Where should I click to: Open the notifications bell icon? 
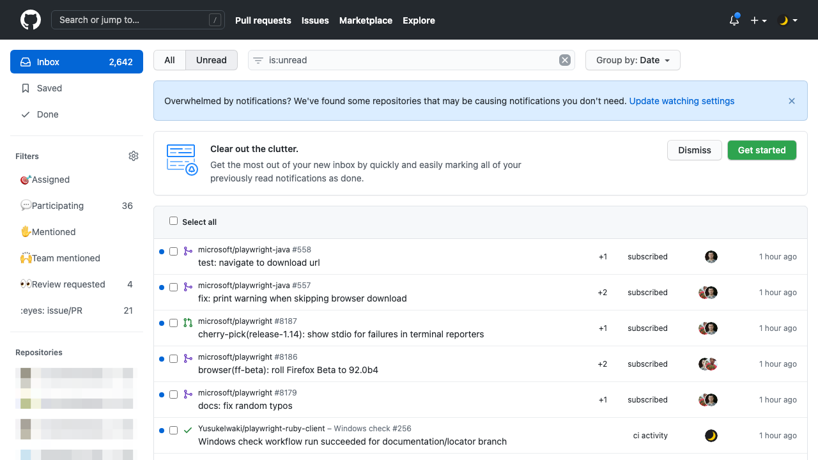pos(734,20)
